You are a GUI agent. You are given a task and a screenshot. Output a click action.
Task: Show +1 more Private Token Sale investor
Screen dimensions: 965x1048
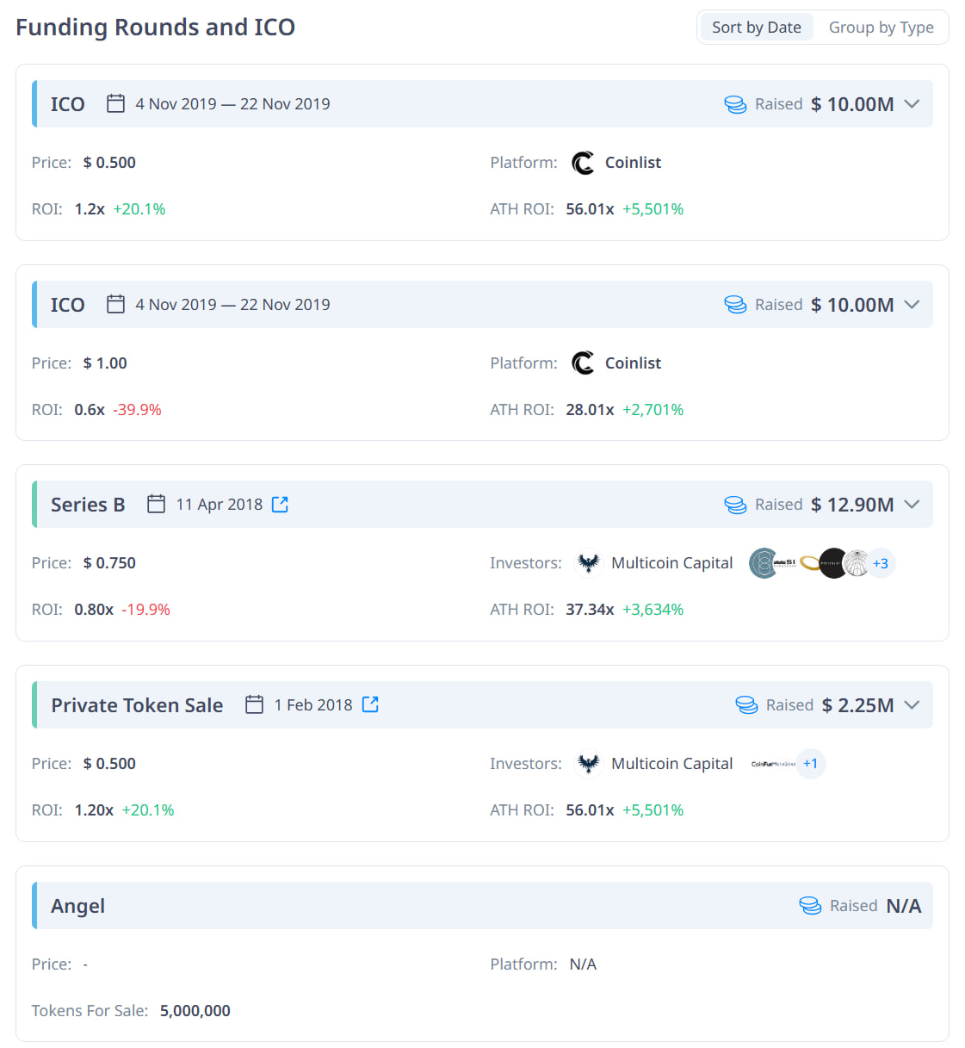click(811, 764)
